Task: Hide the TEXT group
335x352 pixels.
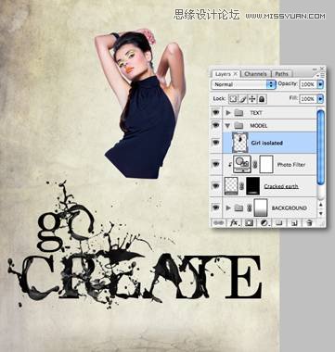Action: tap(215, 113)
